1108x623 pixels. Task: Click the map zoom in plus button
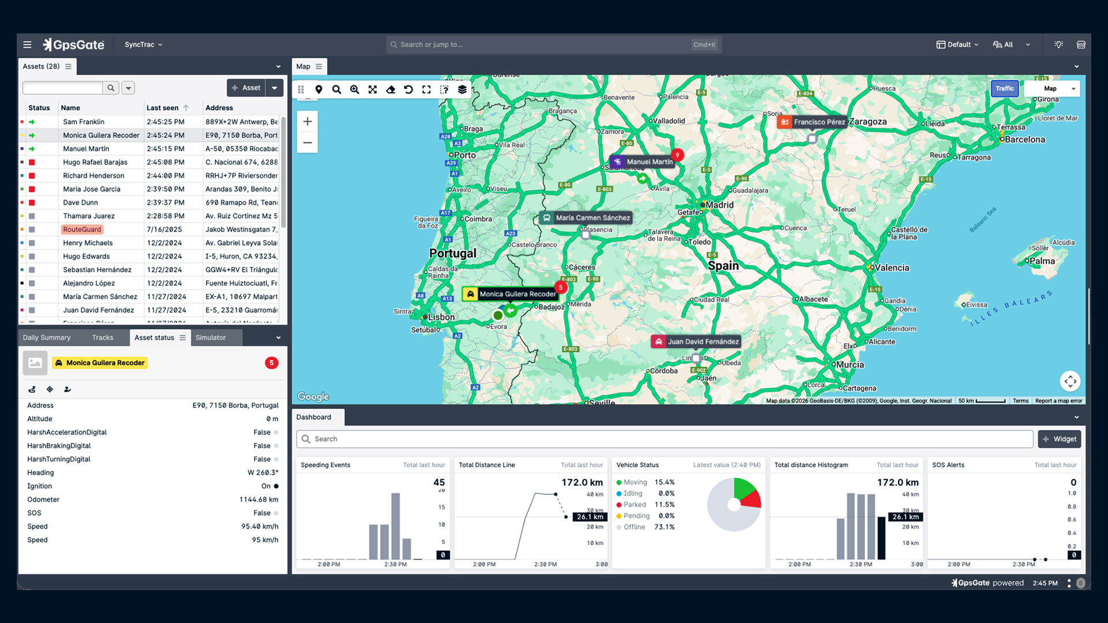(x=308, y=122)
